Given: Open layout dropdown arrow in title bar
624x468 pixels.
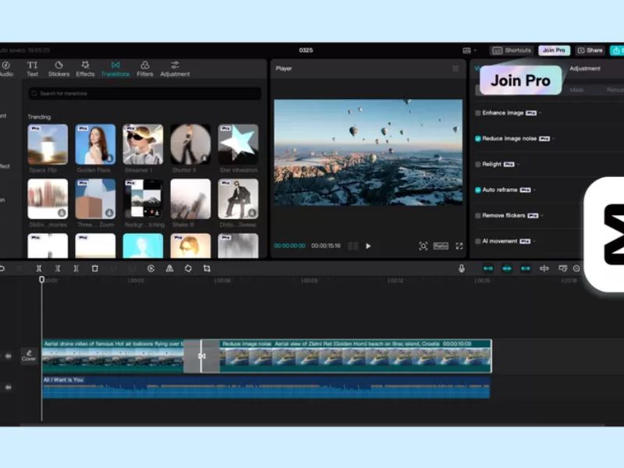Looking at the screenshot, I should (475, 51).
